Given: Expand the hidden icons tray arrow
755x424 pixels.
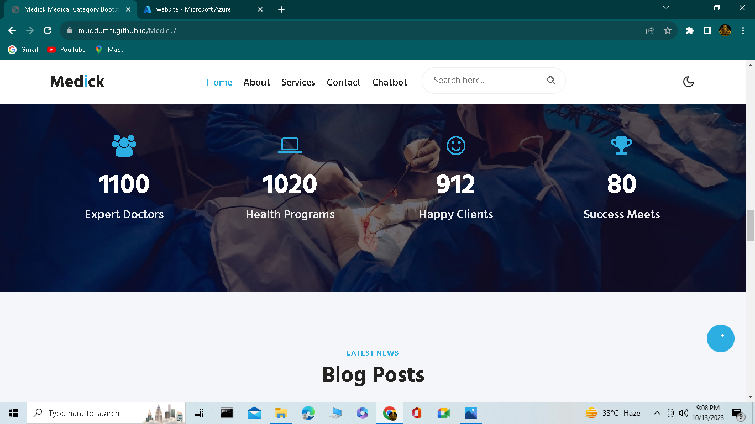Looking at the screenshot, I should pos(657,412).
